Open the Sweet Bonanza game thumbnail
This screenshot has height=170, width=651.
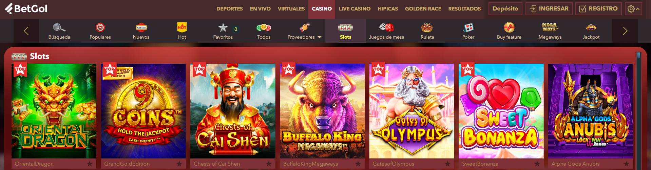(x=501, y=111)
